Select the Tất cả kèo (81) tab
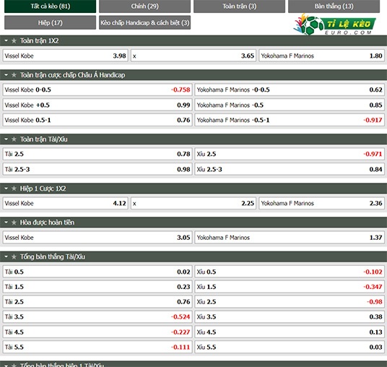The image size is (387, 367). click(x=50, y=7)
